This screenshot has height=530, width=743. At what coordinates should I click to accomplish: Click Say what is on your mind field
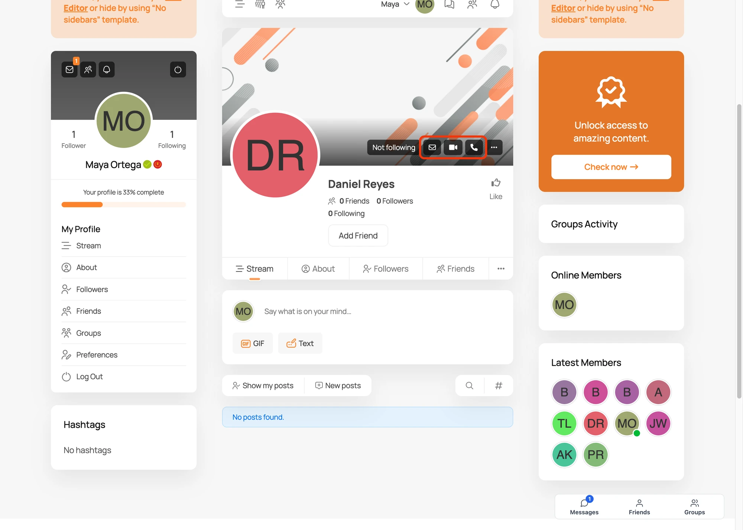(383, 312)
